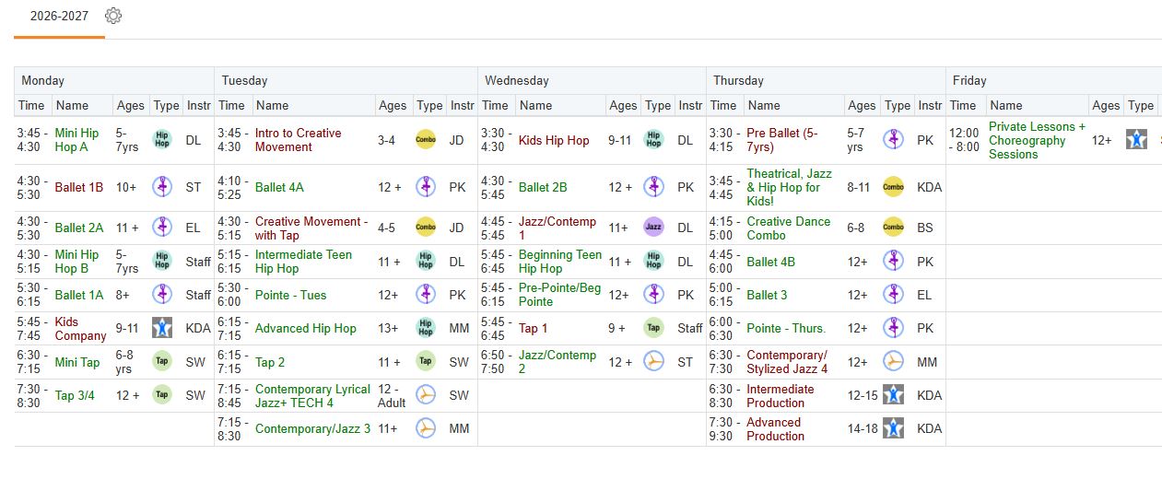Click the Tap icon for Tap 1 on Wednesday
This screenshot has width=1162, height=479.
[x=653, y=328]
